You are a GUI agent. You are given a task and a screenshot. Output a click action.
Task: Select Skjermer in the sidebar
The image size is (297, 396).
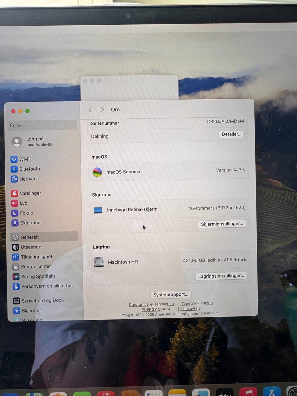click(x=27, y=311)
